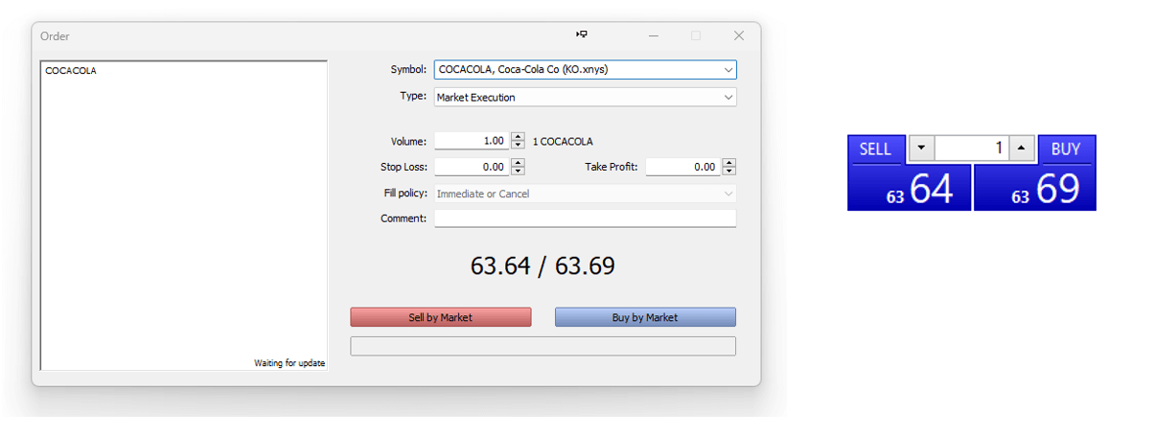Decrease Take Profit with the down arrow

click(728, 171)
